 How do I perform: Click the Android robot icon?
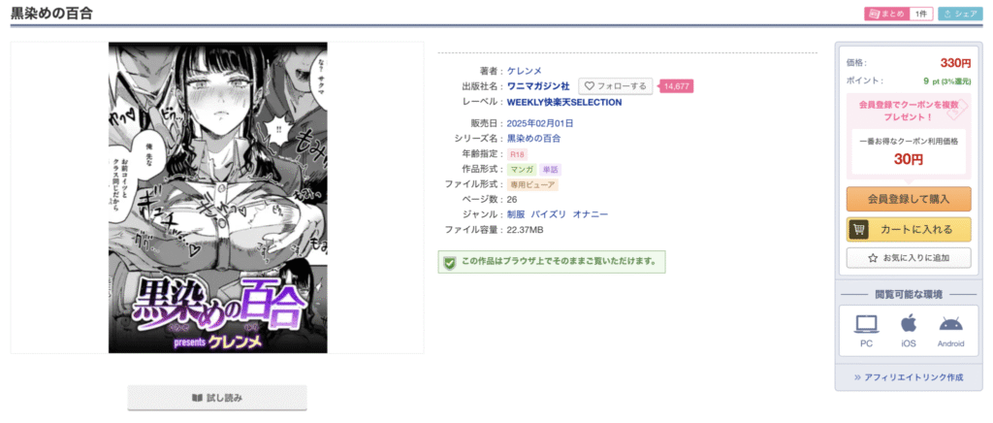(x=950, y=324)
